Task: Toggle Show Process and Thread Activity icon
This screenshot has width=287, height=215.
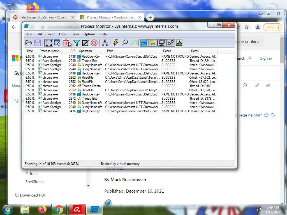Action: point(171,43)
